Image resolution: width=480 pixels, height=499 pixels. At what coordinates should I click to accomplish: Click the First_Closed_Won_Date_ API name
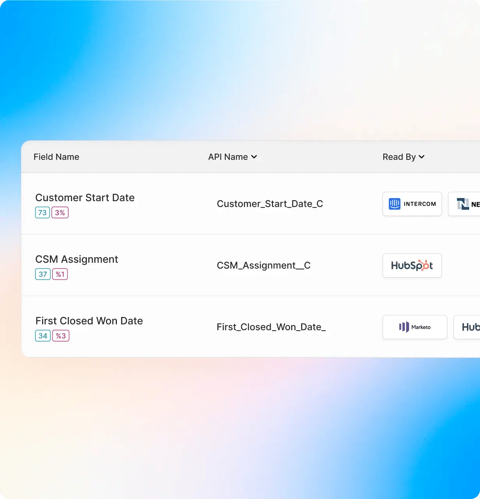[x=271, y=327]
